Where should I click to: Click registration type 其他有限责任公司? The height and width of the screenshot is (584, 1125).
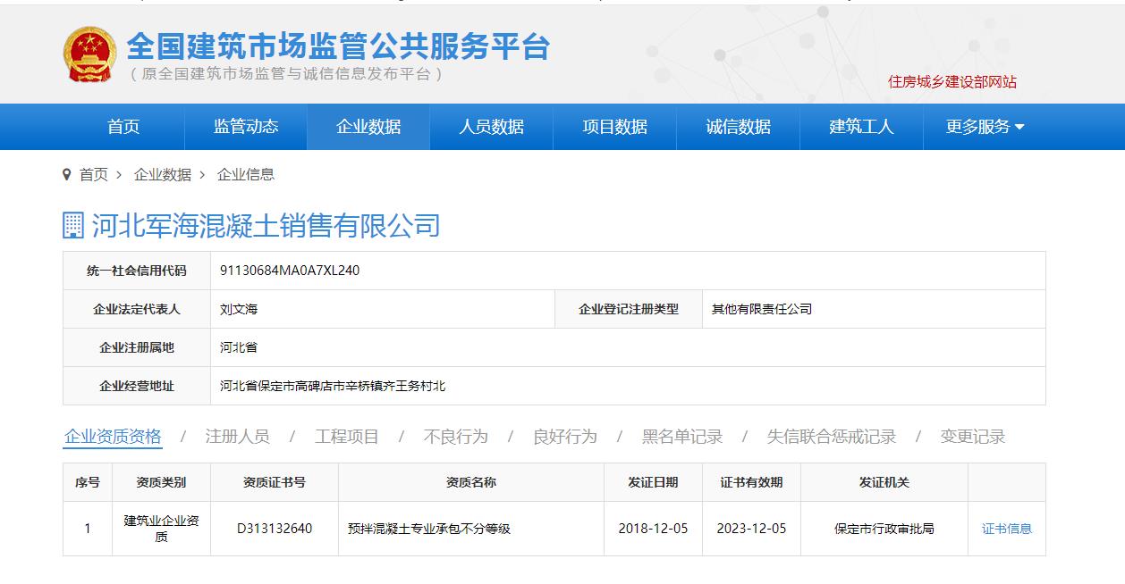tap(762, 309)
